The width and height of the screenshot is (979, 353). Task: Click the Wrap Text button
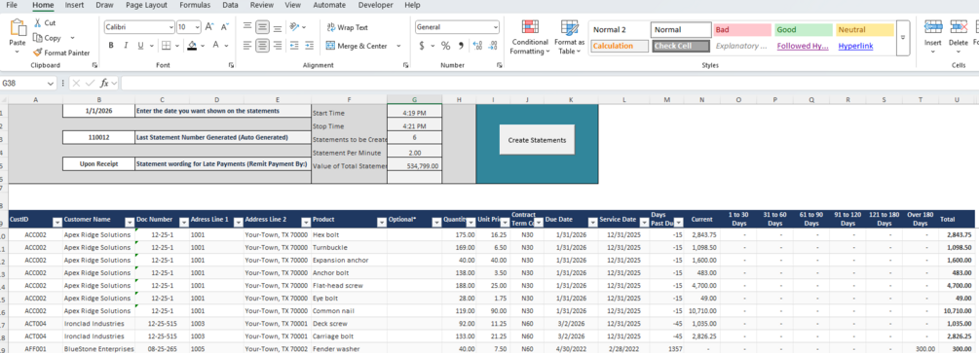click(x=348, y=27)
